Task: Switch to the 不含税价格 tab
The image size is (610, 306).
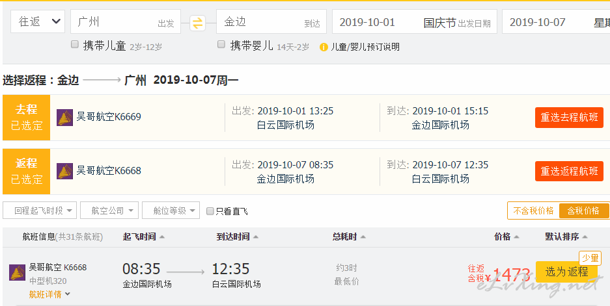Action: (533, 210)
